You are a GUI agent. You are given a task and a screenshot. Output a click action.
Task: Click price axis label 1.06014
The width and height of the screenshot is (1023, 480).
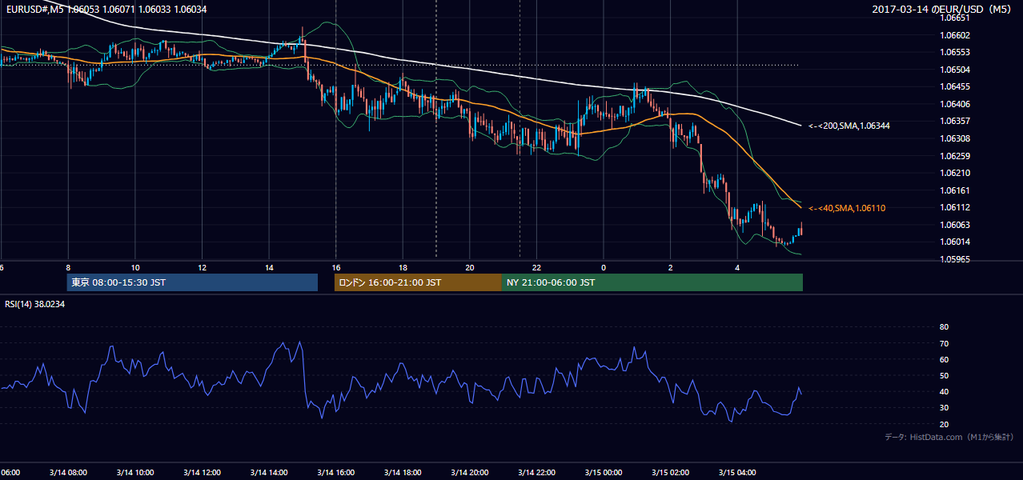[956, 242]
